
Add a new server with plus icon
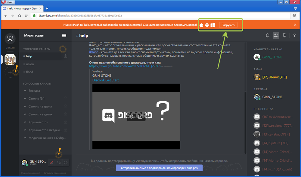pyautogui.click(x=10, y=72)
